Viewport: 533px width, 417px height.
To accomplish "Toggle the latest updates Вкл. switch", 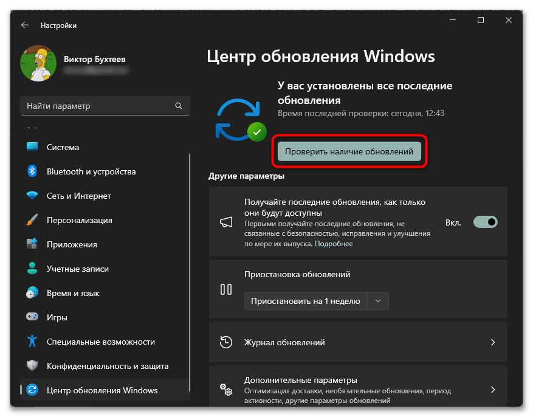I will coord(486,222).
